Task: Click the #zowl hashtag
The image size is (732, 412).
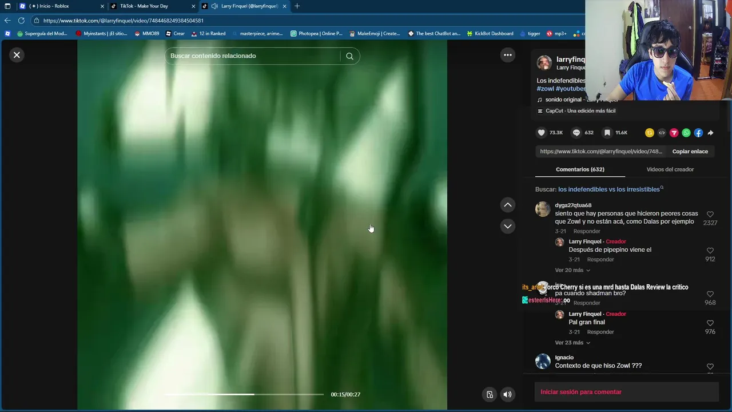Action: coord(545,89)
